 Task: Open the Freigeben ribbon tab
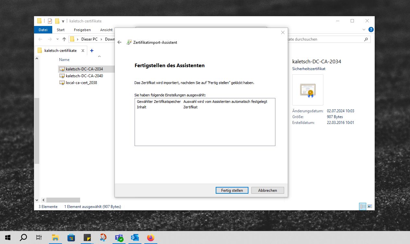(82, 30)
